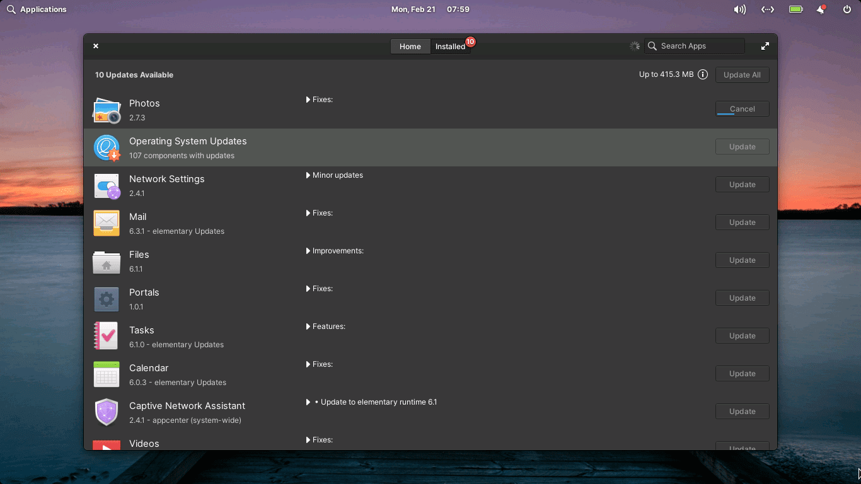Click the Network Settings app icon
Screen dimensions: 861x484
click(x=107, y=186)
